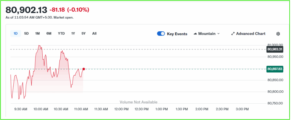Screen dimensions: 291x120
Task: Click the red current price dot on chart
Action: [84, 69]
